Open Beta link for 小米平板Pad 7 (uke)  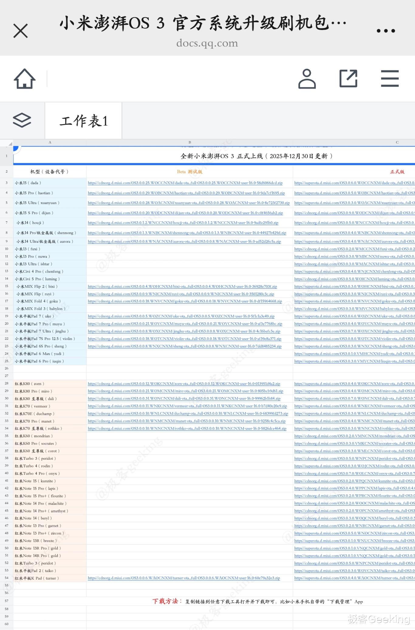click(x=181, y=316)
